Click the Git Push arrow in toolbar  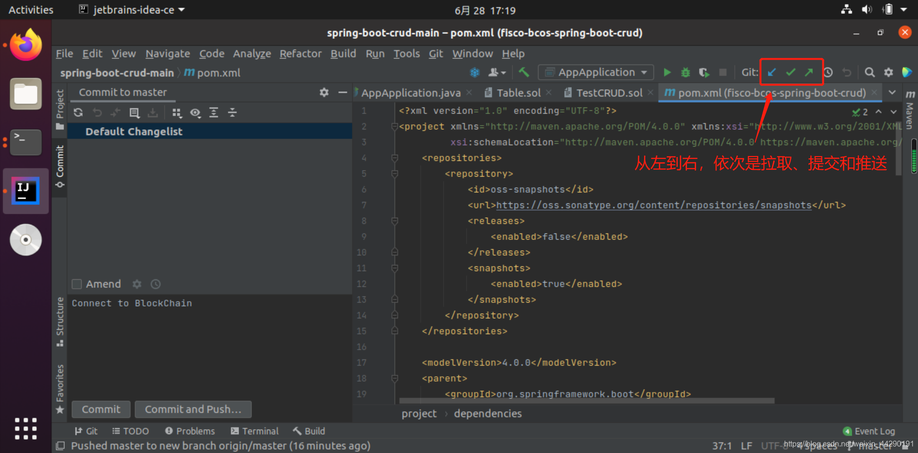point(809,73)
